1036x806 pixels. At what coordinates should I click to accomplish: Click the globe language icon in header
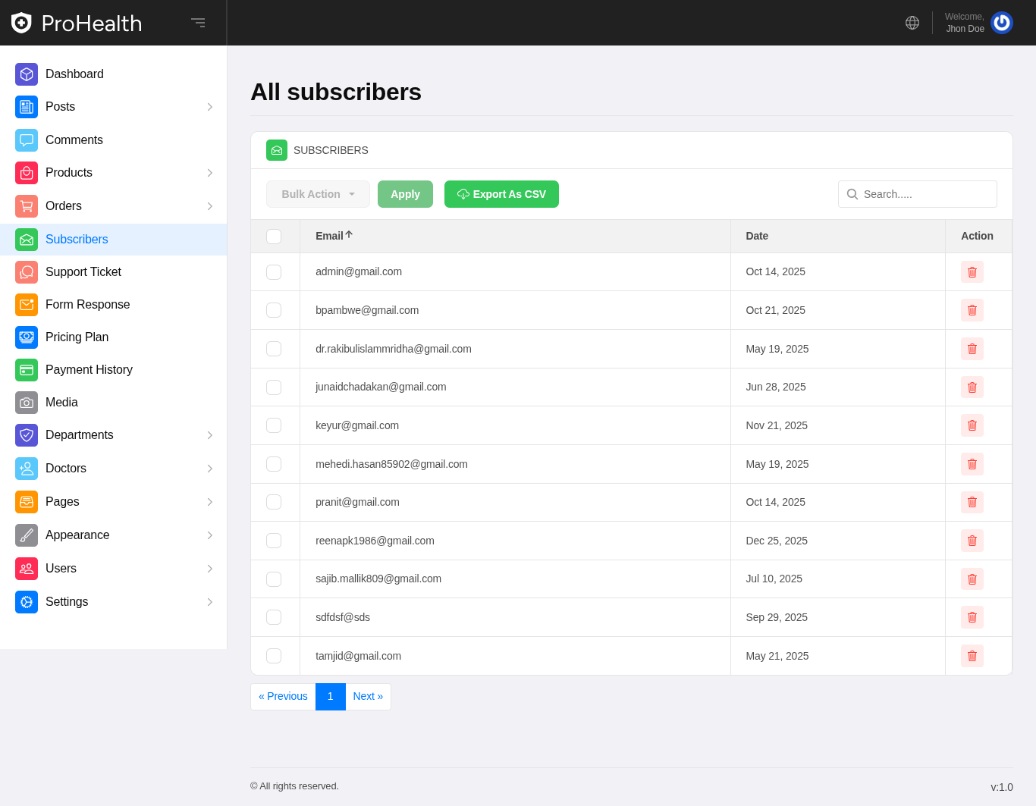[x=912, y=23]
